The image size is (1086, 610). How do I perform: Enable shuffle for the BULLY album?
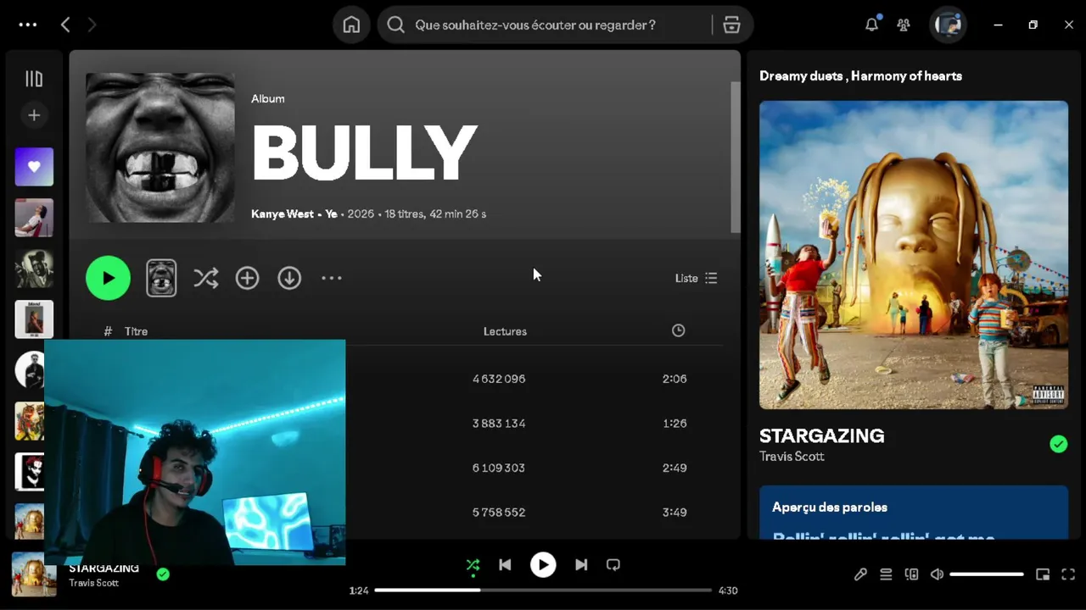click(x=205, y=278)
